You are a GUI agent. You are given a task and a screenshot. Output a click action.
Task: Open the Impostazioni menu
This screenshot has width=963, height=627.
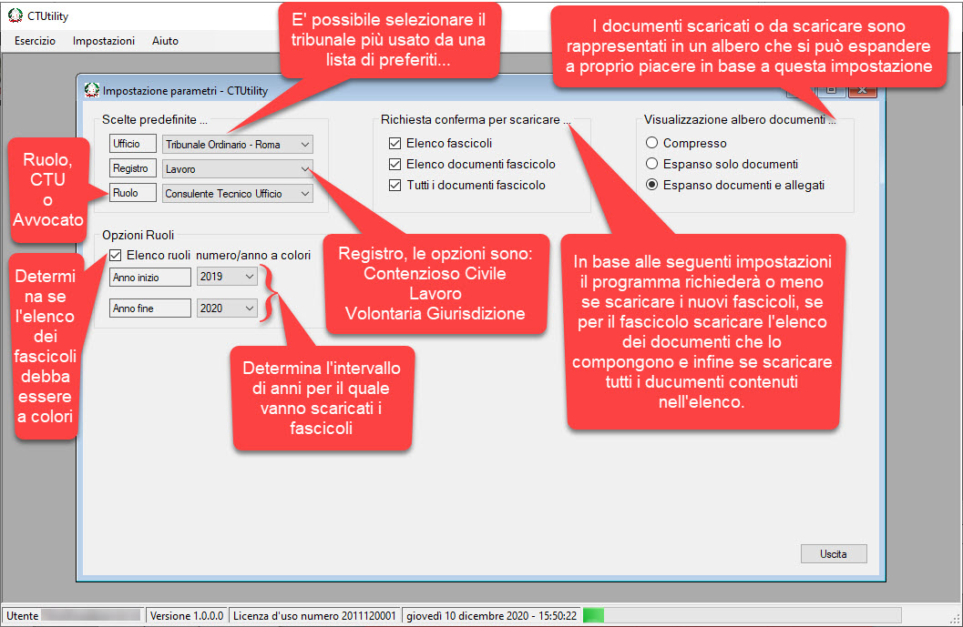coord(104,41)
